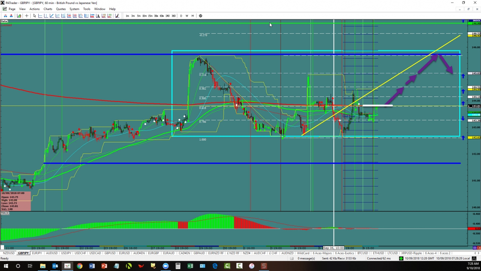Click the 142.62 yellow price label

[x=474, y=138]
